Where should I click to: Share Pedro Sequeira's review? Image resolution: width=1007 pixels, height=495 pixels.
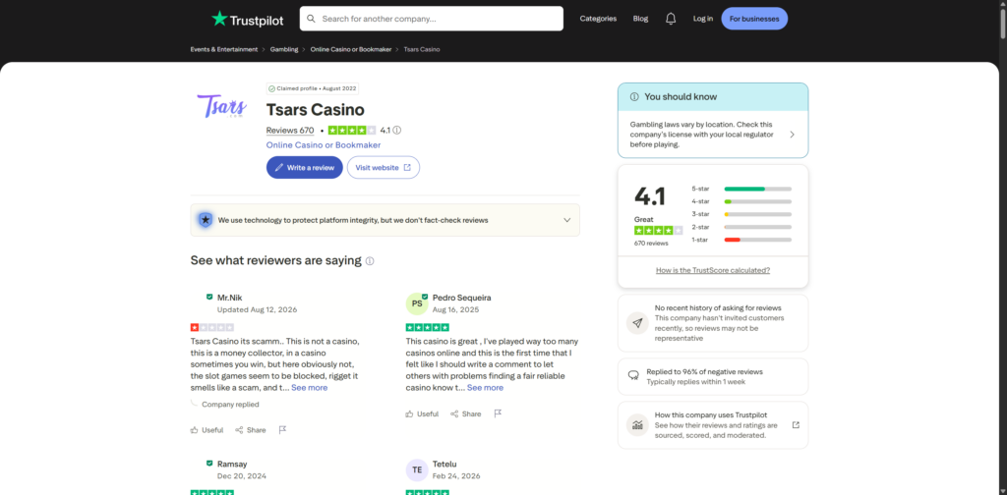pyautogui.click(x=465, y=414)
